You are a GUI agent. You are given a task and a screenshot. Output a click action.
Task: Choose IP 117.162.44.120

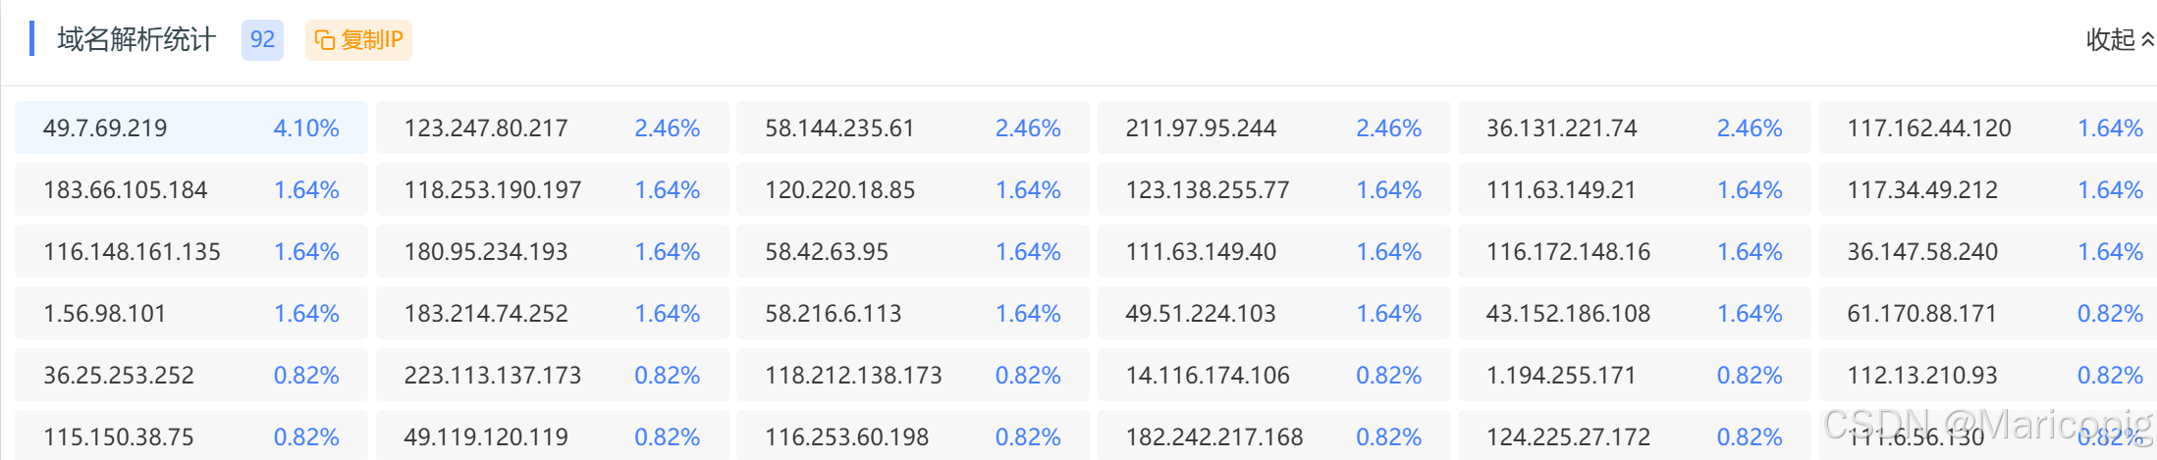pos(1988,128)
